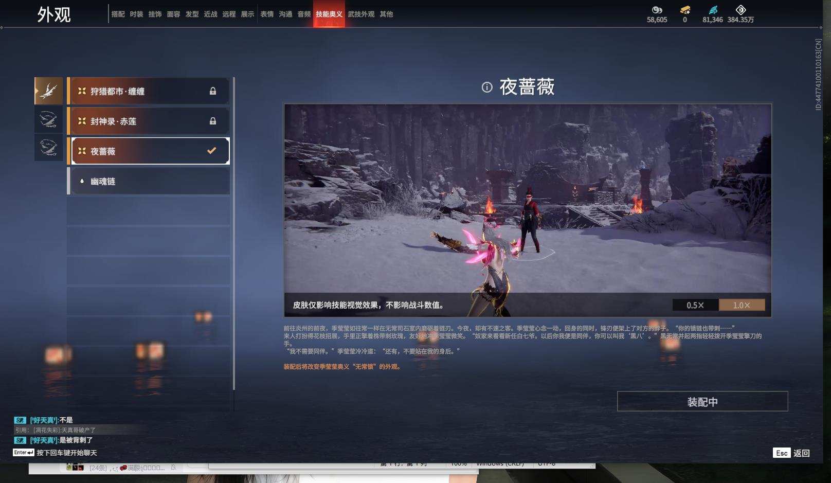
Task: Click the checkmark on 夜蔷薇 row
Action: pos(211,151)
